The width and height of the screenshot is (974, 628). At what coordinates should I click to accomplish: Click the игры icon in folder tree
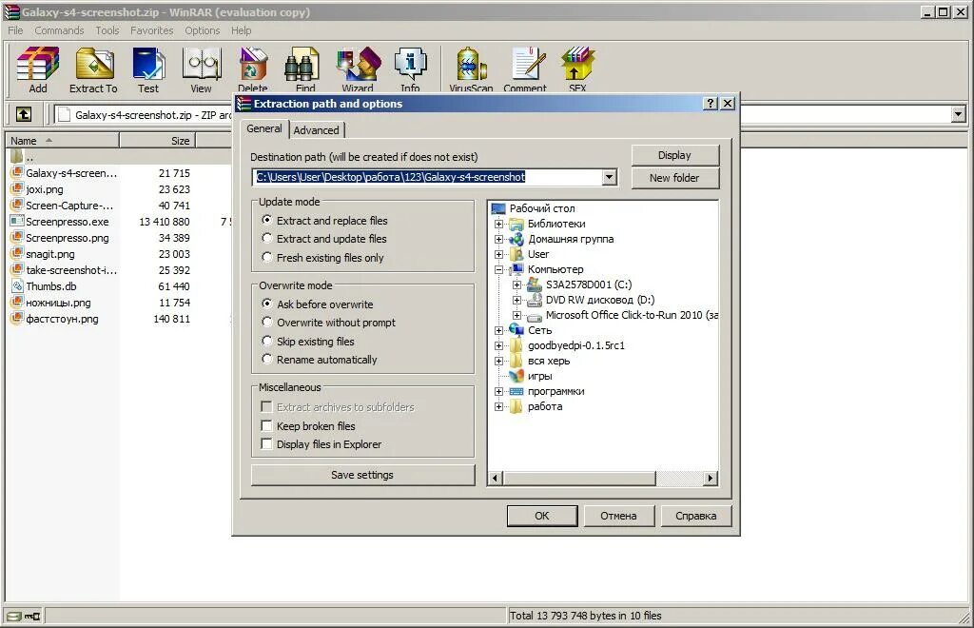516,376
